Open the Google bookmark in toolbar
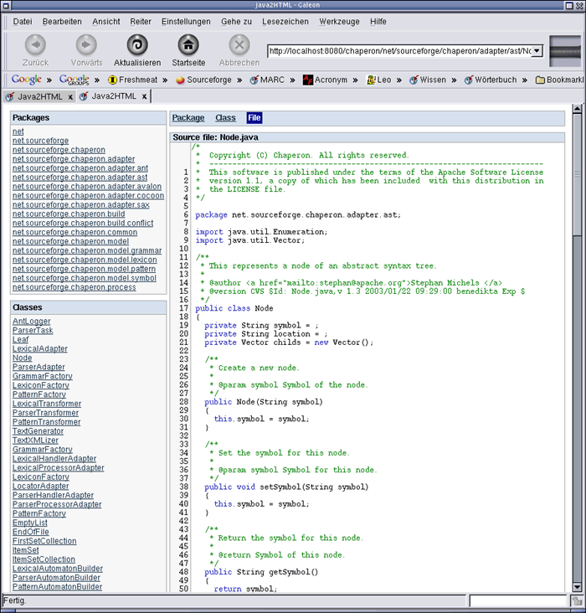Viewport: 586px width, 613px height. [27, 80]
